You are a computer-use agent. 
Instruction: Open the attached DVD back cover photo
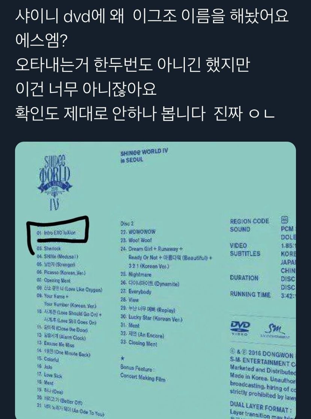[x=155, y=280]
